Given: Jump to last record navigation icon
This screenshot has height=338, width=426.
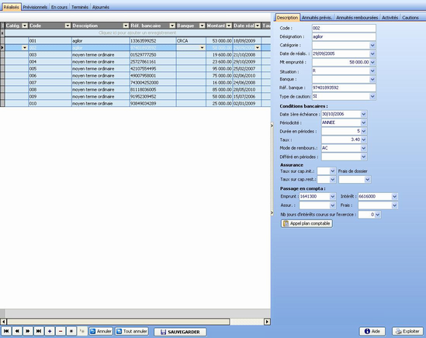Looking at the screenshot, I should [x=39, y=331].
